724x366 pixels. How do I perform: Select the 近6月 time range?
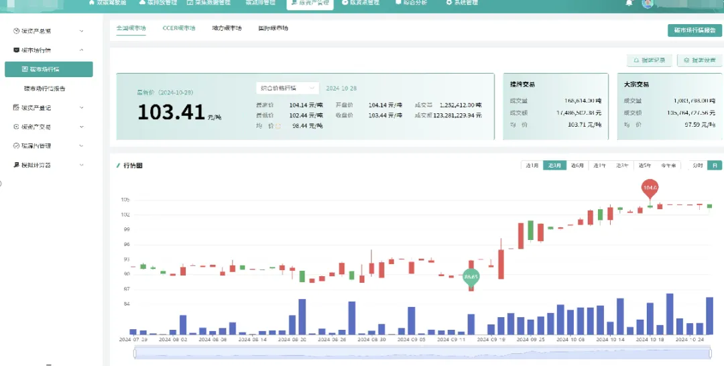click(x=577, y=165)
